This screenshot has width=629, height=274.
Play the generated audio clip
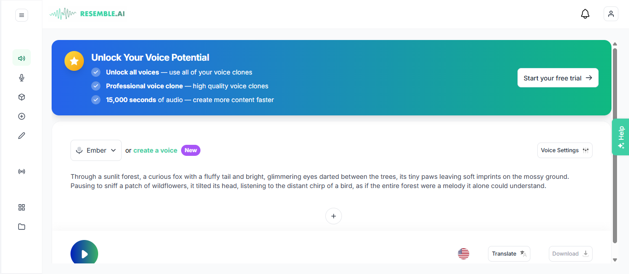(x=84, y=253)
